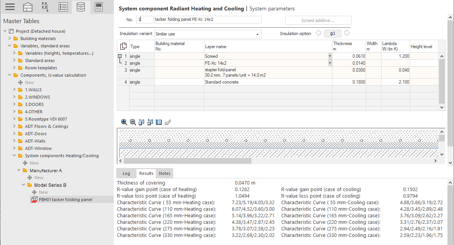
Task: Select the ADT-Walls tree item
Action: 35,141
